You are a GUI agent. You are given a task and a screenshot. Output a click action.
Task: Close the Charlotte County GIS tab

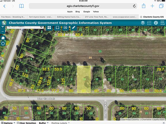(141, 17)
